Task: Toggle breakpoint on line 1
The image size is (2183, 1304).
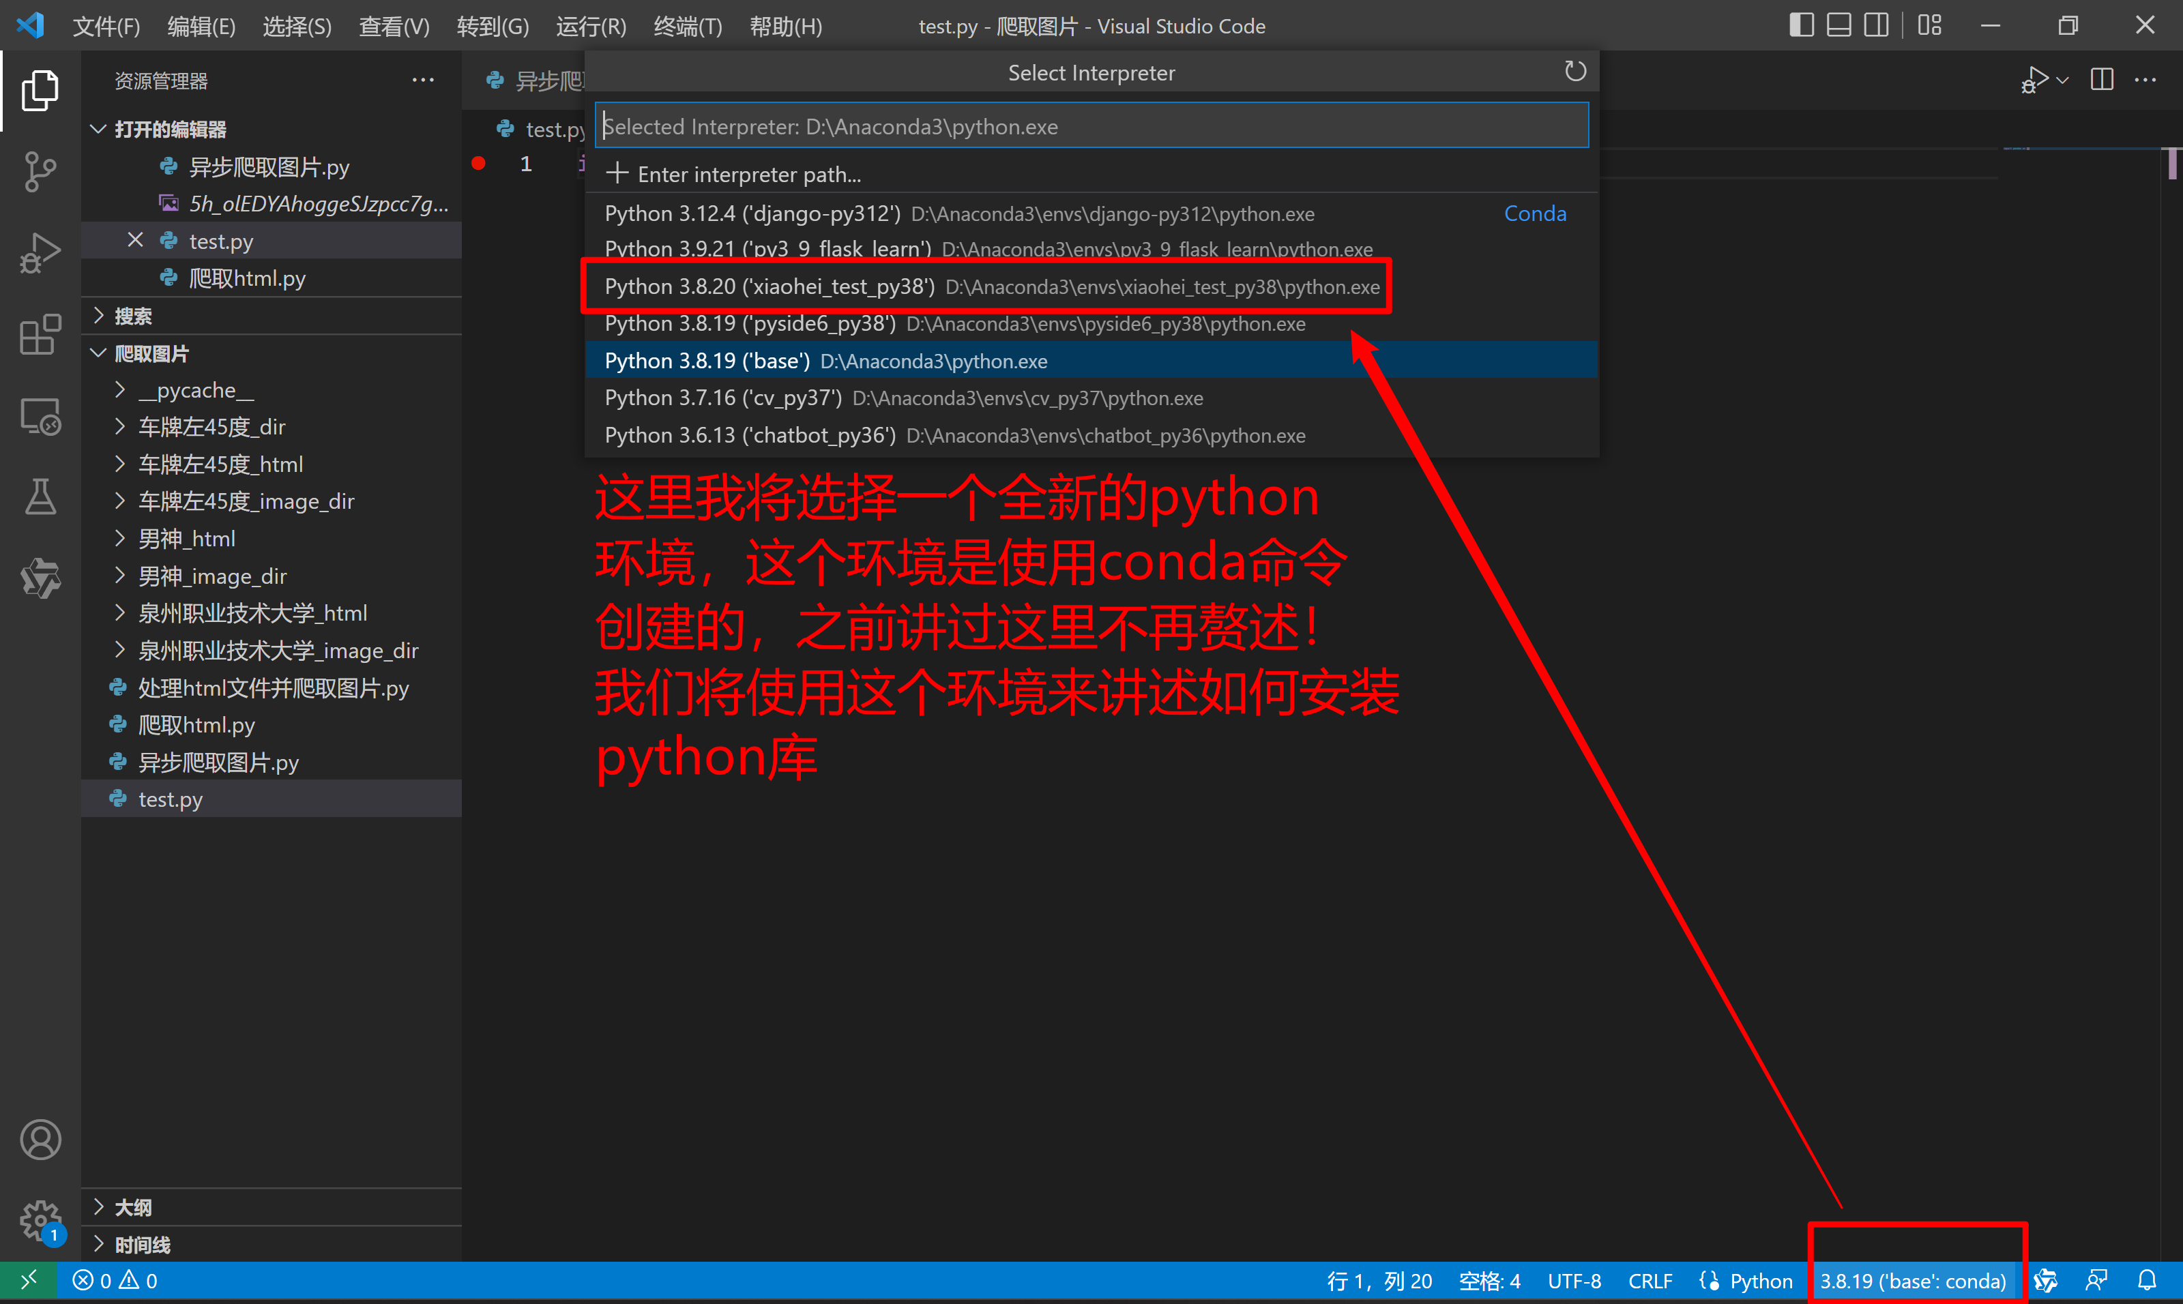Action: coord(479,164)
